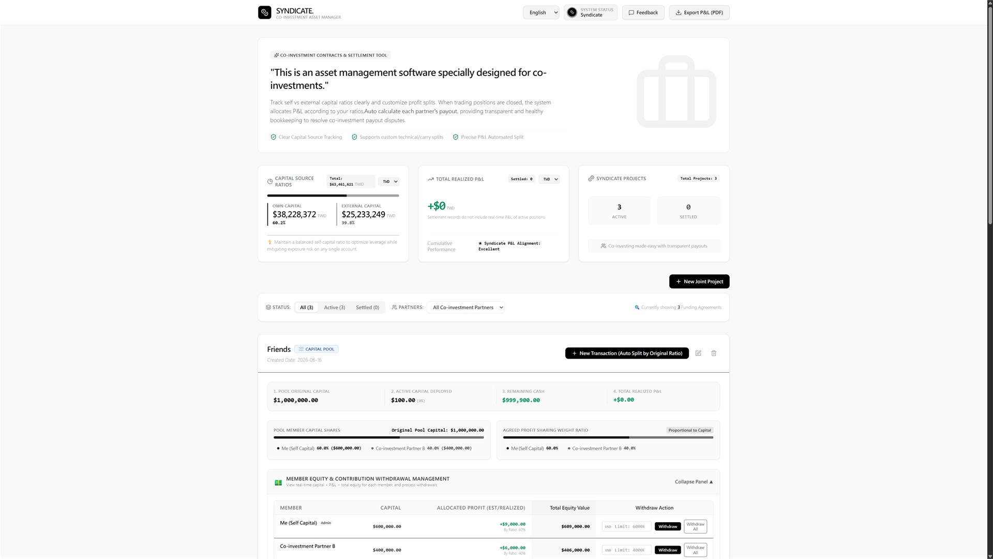
Task: Collapse the Member Equity panel
Action: 694,482
